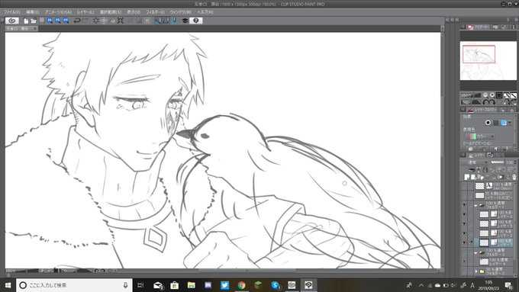This screenshot has width=519, height=292.
Task: Hide レイヤー4 via its eye icon
Action: tap(464, 262)
